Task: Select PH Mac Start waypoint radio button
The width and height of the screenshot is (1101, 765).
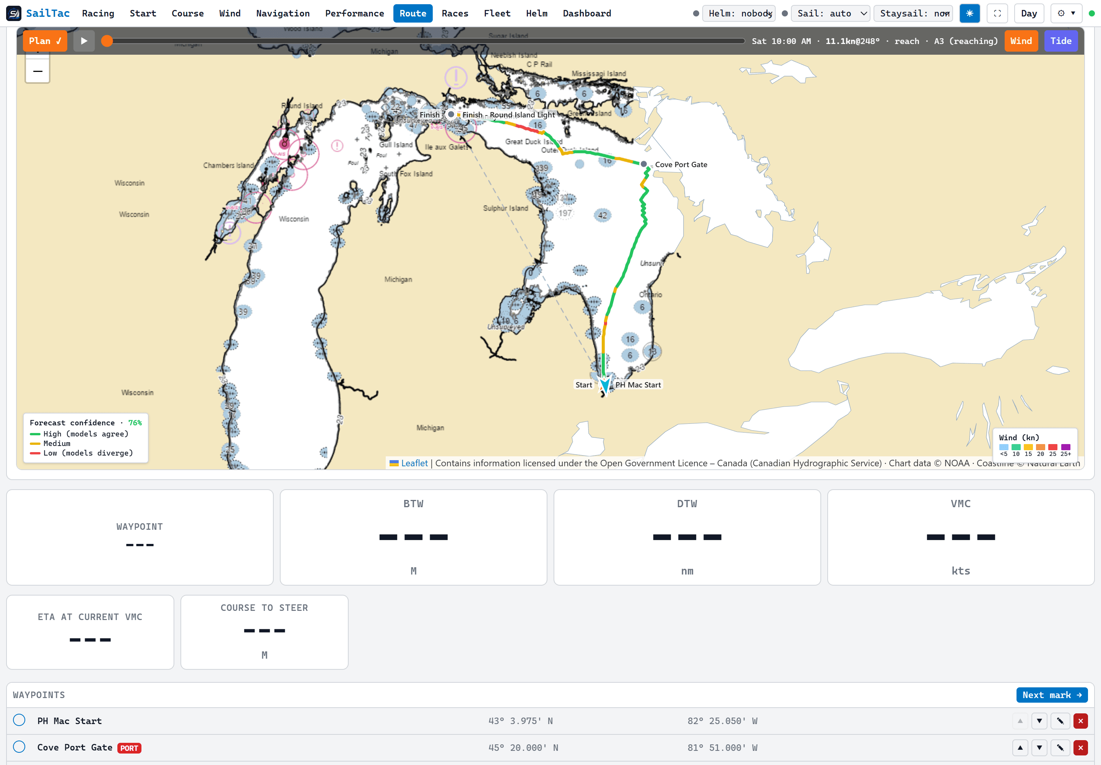Action: [19, 720]
